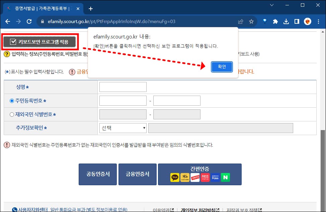326x212 pixels.
Task: Pick the red PASS authentication icon
Action: coord(205,178)
